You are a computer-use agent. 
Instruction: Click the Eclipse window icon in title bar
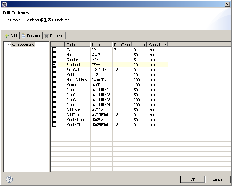[x=4, y=4]
